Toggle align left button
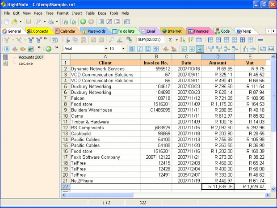This screenshot has width=277, height=208. pyautogui.click(x=184, y=49)
